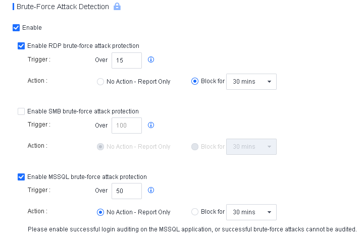Toggle the main Enable checkbox
The width and height of the screenshot is (363, 244).
tap(16, 28)
